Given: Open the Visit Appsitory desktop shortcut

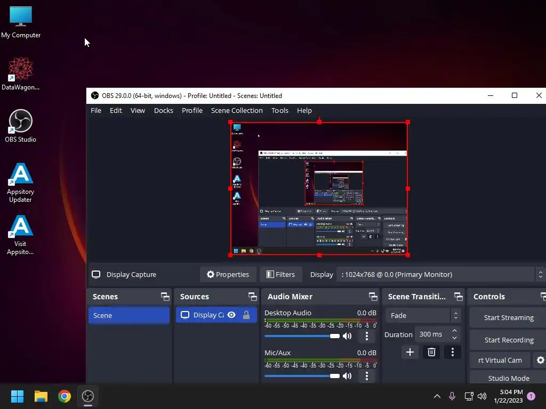Looking at the screenshot, I should point(21,235).
